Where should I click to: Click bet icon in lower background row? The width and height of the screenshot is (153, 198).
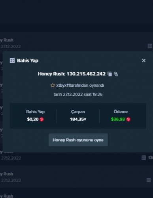tap(149, 180)
